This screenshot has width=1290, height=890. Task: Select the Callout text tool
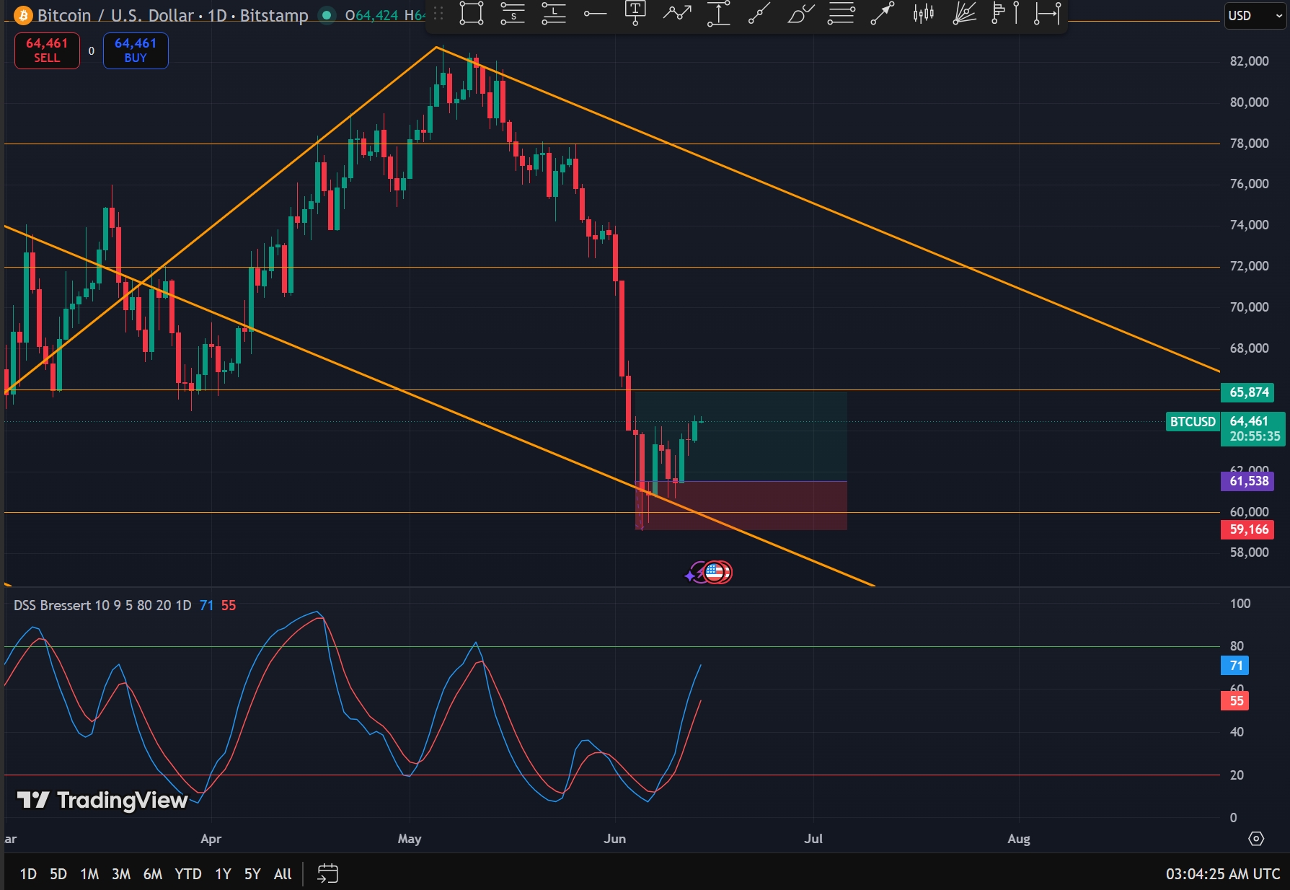click(635, 14)
